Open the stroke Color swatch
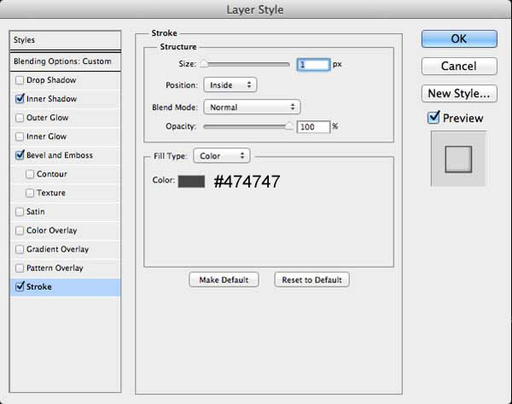Screen dimensions: 512x404 click(191, 182)
